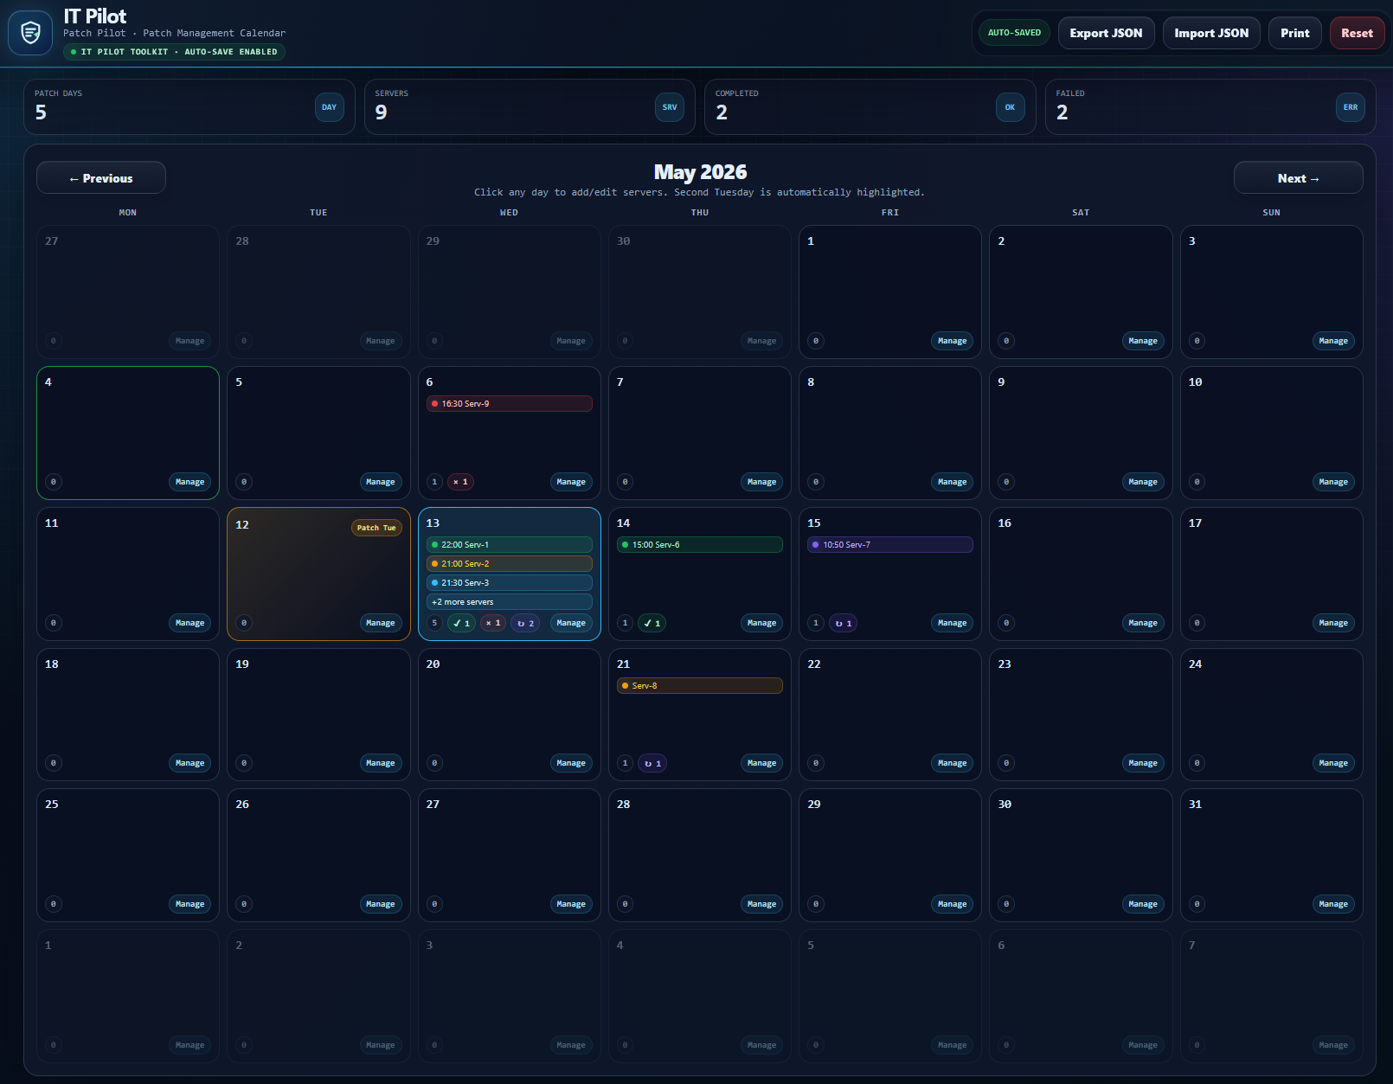This screenshot has width=1393, height=1084.
Task: Open Manage for May 21
Action: pos(761,763)
